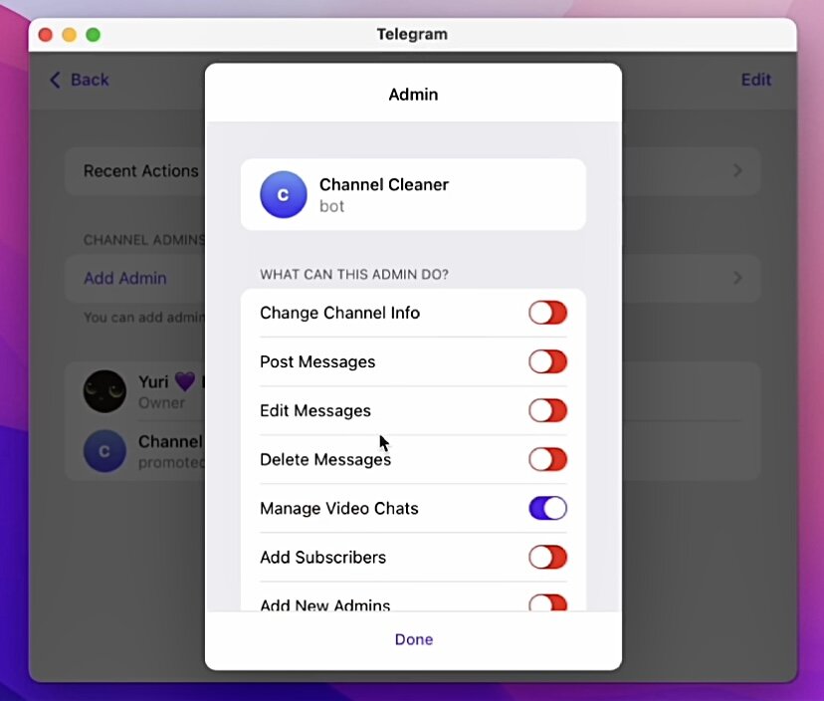Go Back using the chevron arrow
This screenshot has height=701, width=824.
(55, 80)
